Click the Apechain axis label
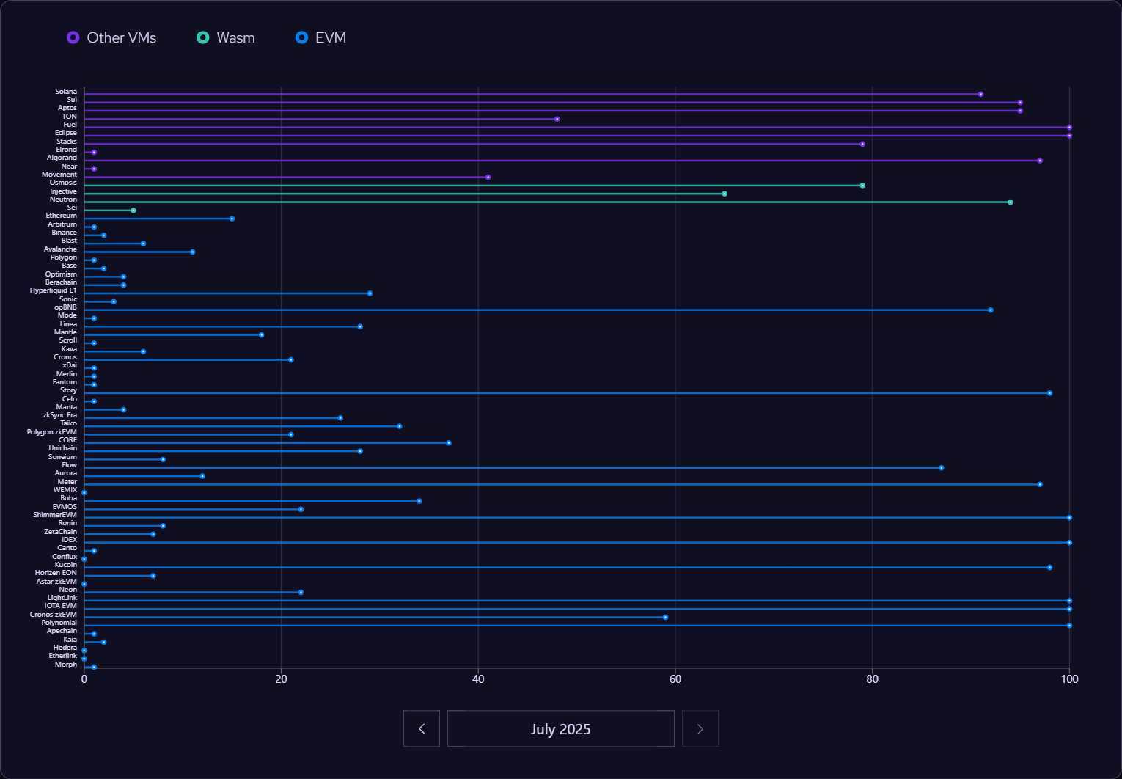The height and width of the screenshot is (779, 1122). pos(62,631)
